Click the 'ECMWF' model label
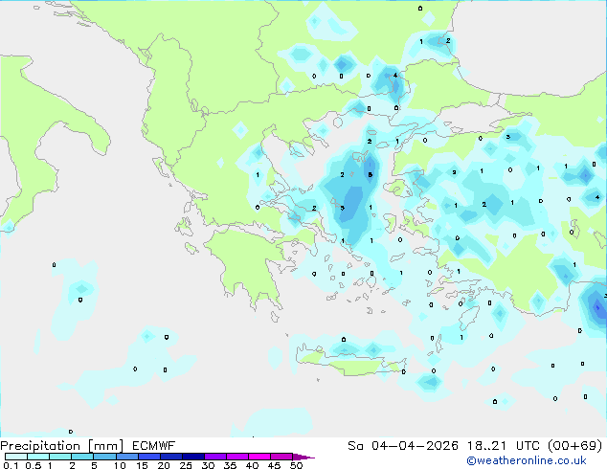Screen dimensions: 607x469 click(x=154, y=446)
